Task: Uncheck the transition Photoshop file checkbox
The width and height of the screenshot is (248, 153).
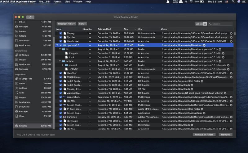Action: click(x=60, y=117)
